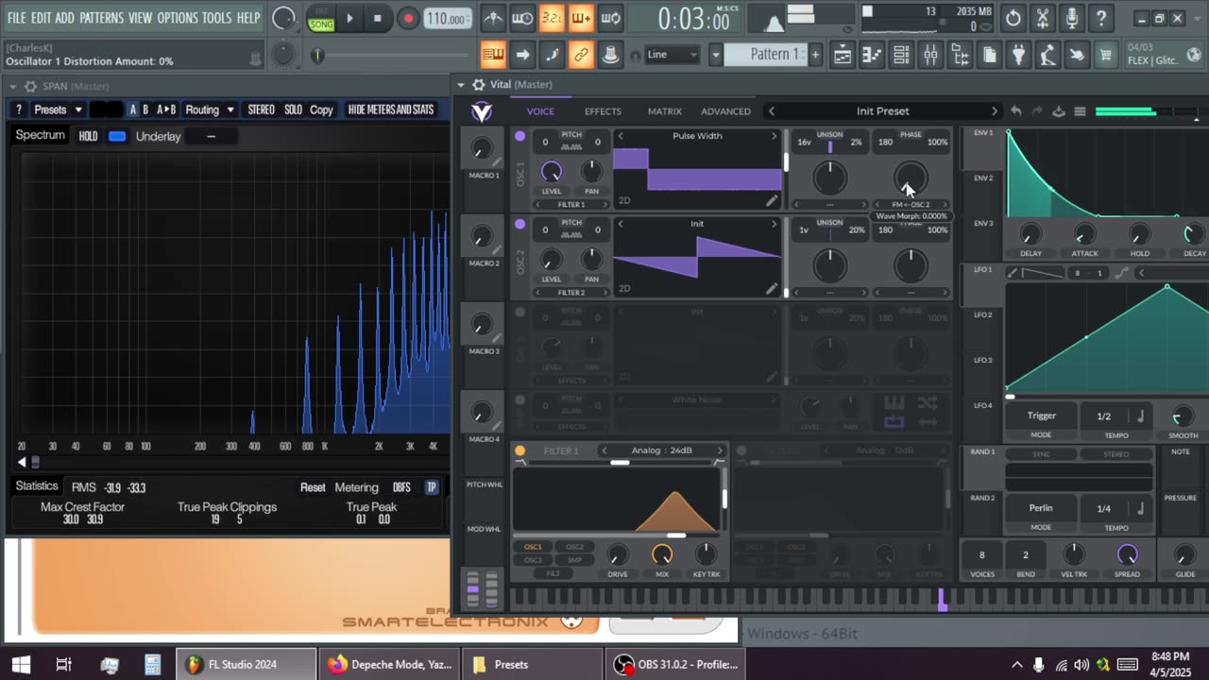
Task: Open Firefox Depeche Mode taskbar item
Action: tap(389, 664)
